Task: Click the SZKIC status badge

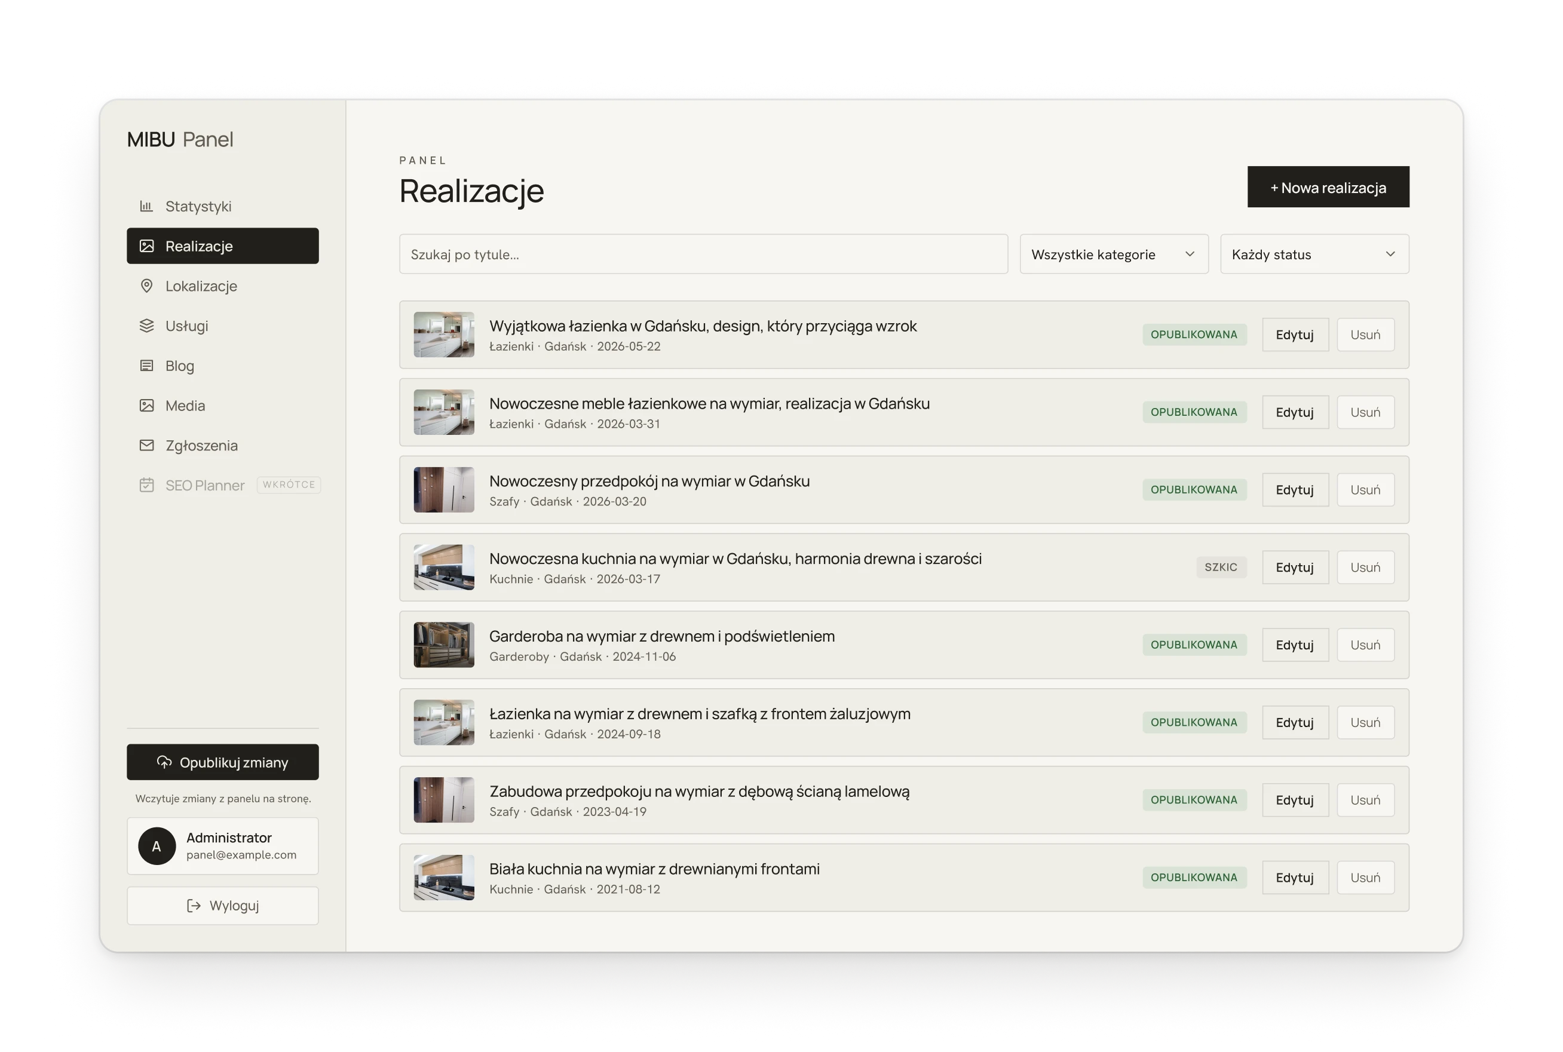Action: (1221, 567)
